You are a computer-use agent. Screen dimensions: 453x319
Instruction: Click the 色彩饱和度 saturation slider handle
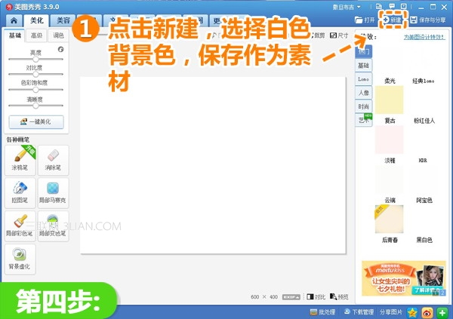click(x=35, y=90)
